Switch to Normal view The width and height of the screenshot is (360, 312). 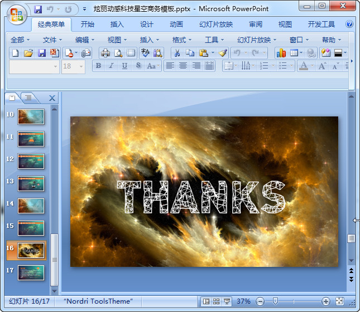206,301
